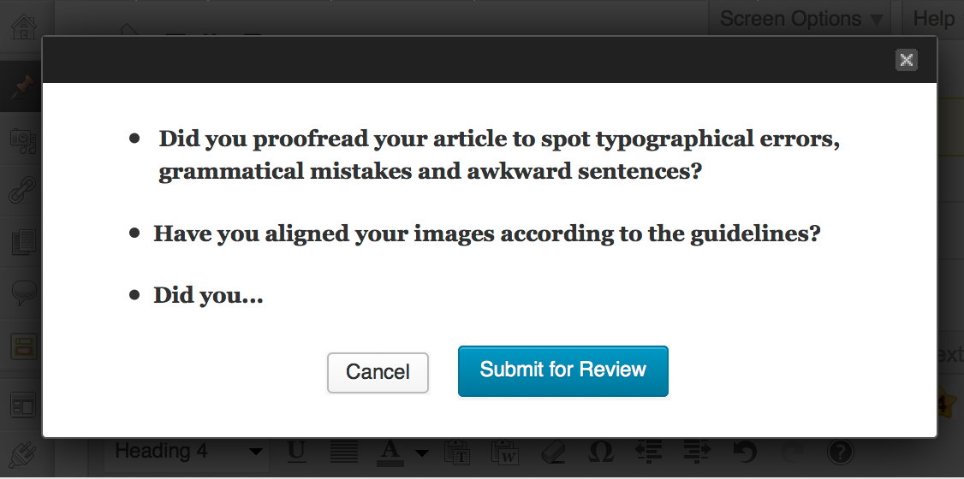Open the Help tab at the top
Viewport: 964px width, 479px height.
point(934,19)
